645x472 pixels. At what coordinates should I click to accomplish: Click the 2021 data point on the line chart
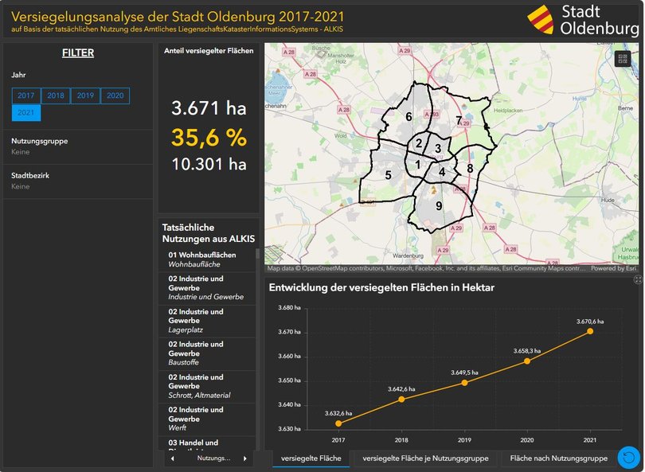click(x=589, y=331)
